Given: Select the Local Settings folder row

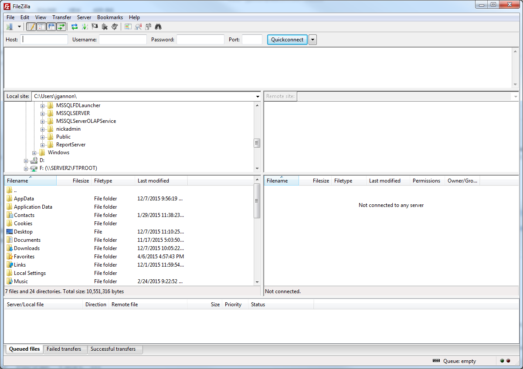Looking at the screenshot, I should point(129,273).
